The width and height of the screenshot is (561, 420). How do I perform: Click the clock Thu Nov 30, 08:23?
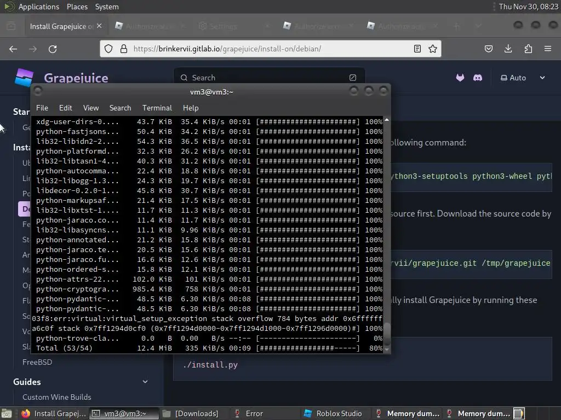[x=528, y=7]
